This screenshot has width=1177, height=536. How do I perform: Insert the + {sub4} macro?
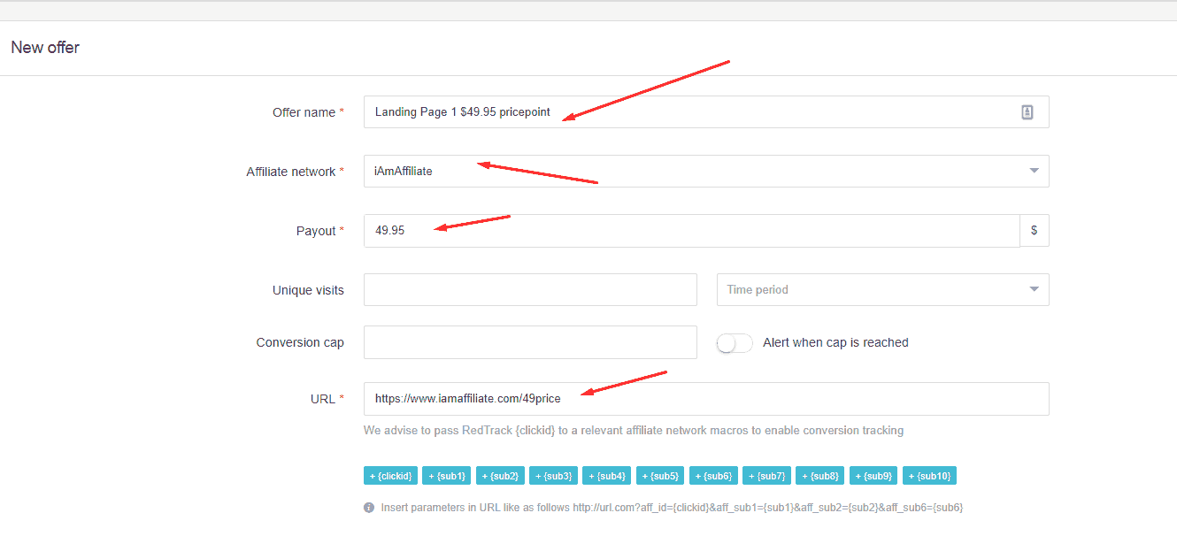pos(606,476)
